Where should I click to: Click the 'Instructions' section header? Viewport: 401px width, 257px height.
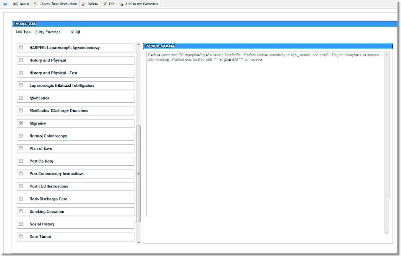205,24
